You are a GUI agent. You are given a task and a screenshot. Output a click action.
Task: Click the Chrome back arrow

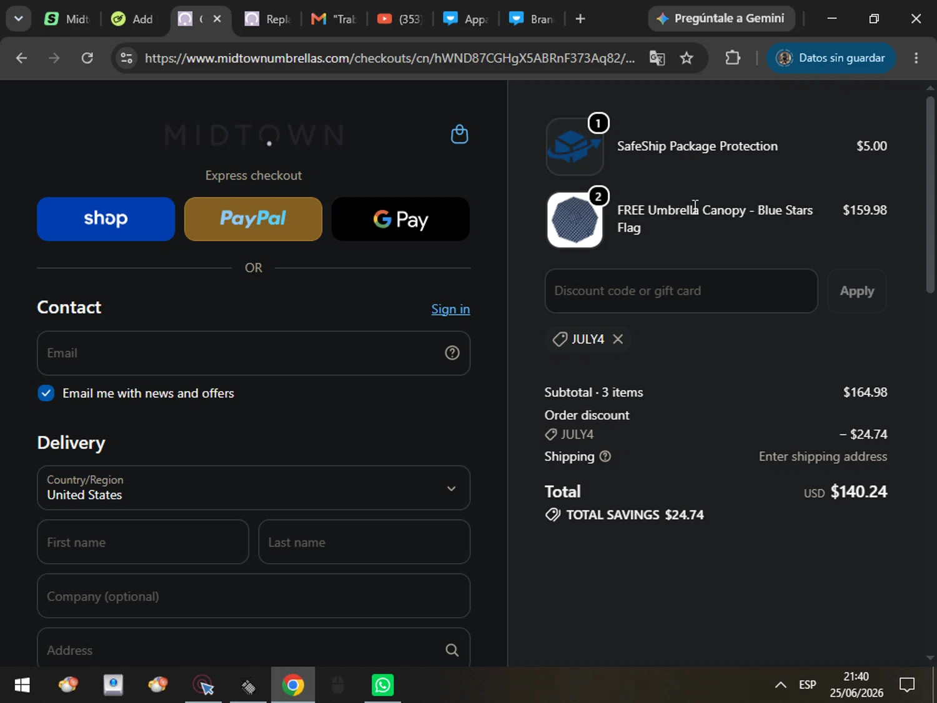click(x=21, y=58)
